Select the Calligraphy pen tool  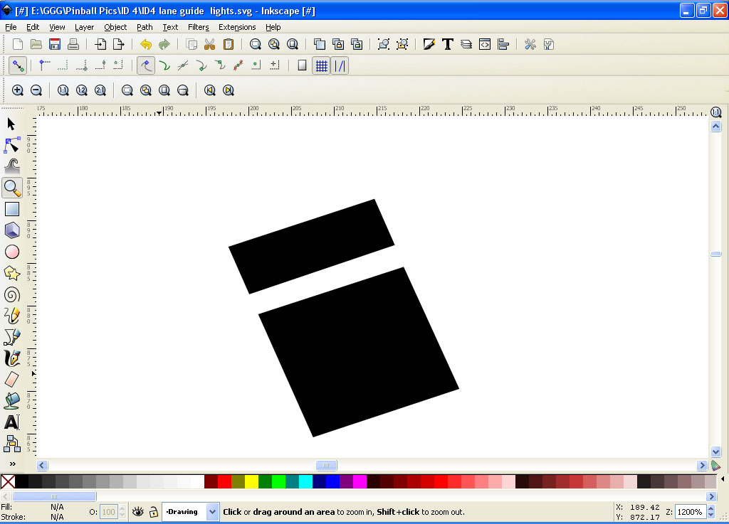pos(12,358)
